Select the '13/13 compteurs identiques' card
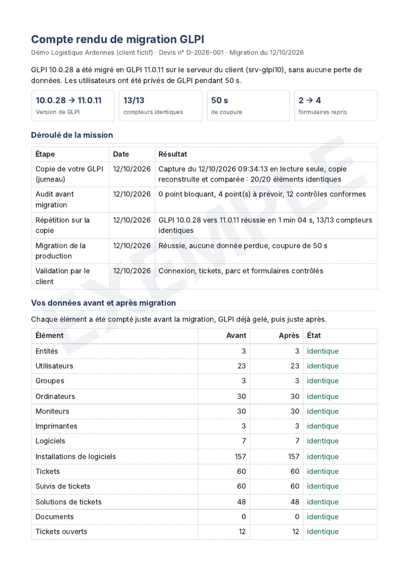Image resolution: width=409 pixels, height=578 pixels. tap(161, 105)
